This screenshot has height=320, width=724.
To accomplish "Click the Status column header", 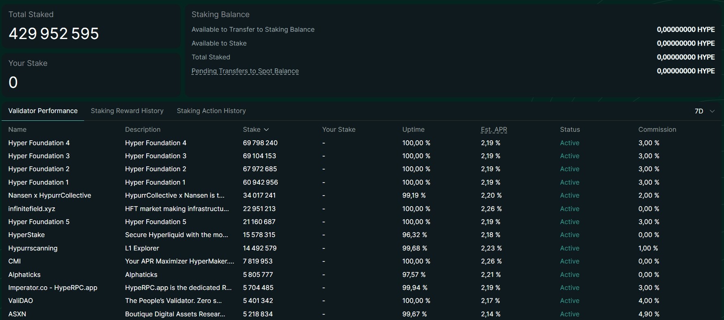I will pyautogui.click(x=570, y=130).
